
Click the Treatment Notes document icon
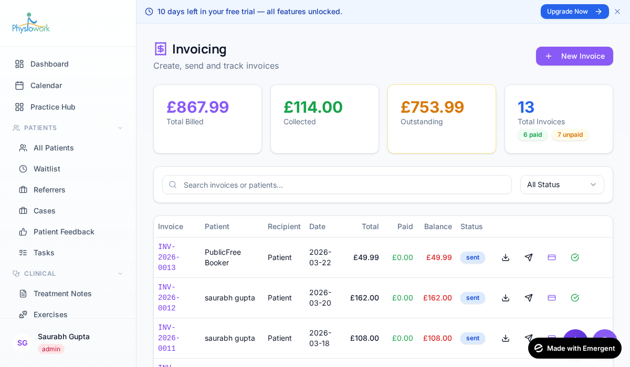click(x=23, y=294)
